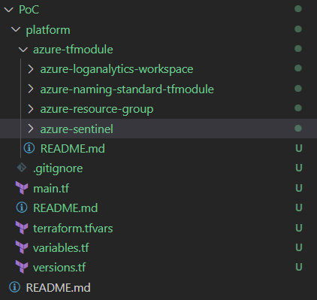Image resolution: width=317 pixels, height=300 pixels.
Task: Click the info icon of bottom root README.md
Action: pos(14,287)
